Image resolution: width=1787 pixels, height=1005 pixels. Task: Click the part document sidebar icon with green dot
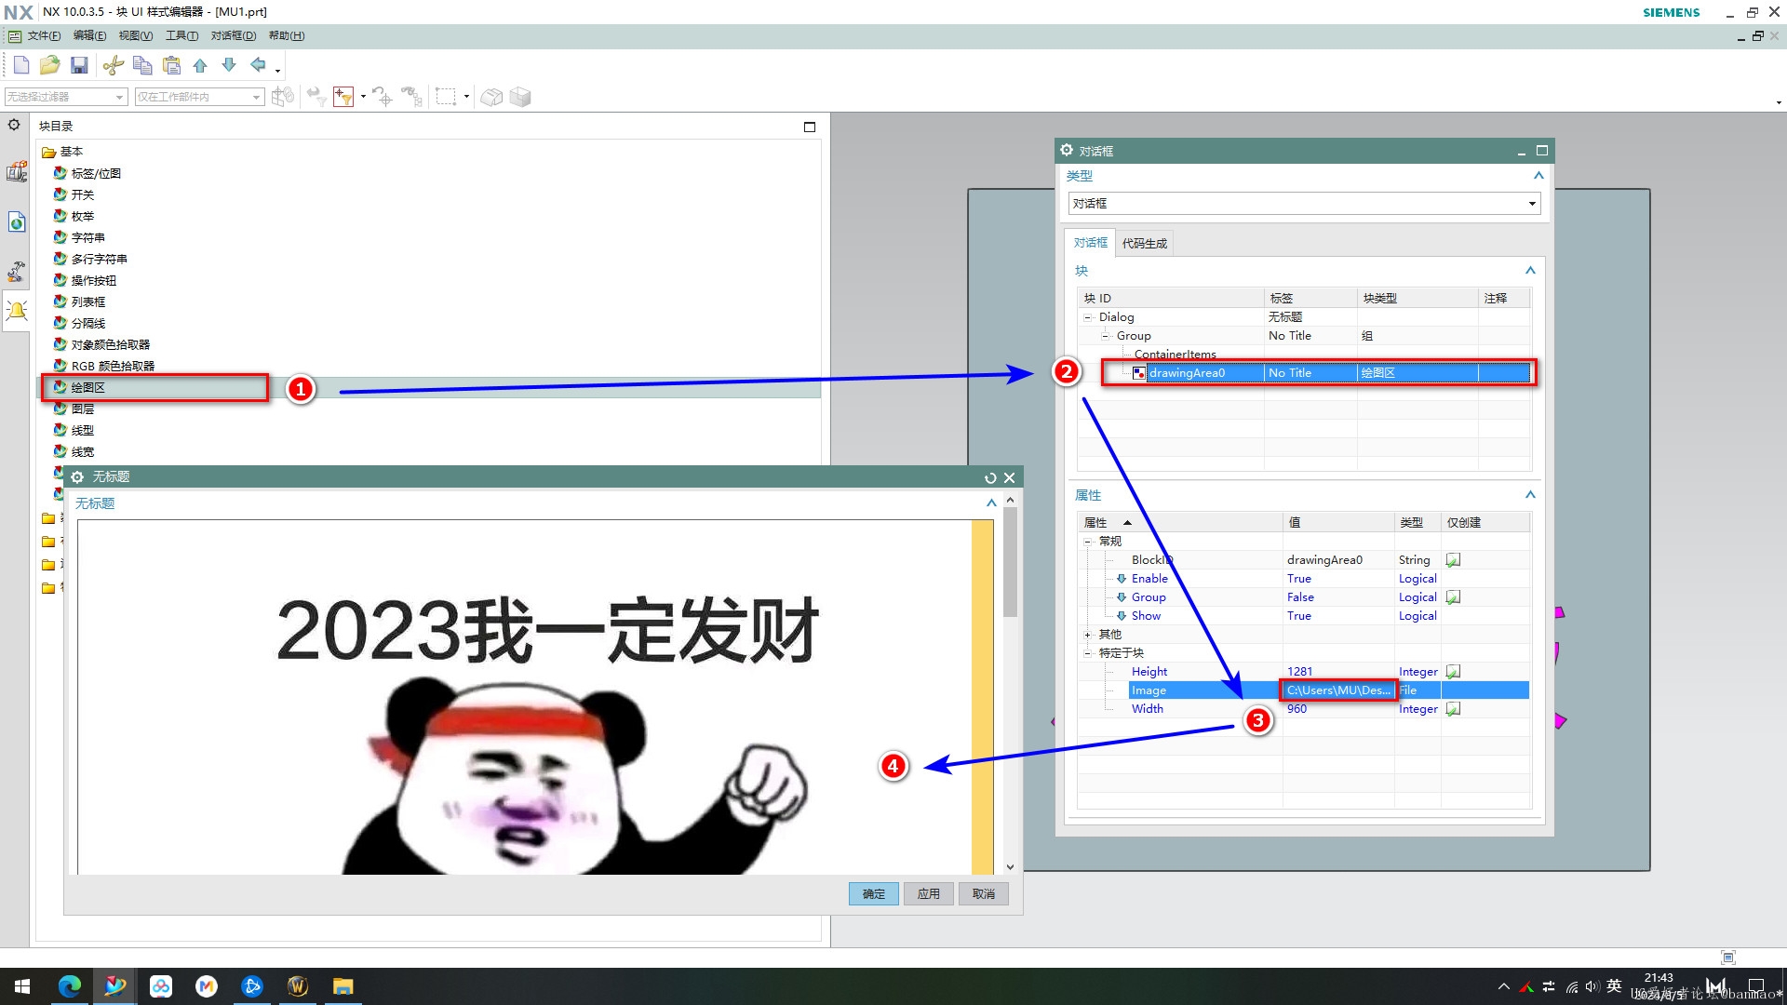[17, 221]
